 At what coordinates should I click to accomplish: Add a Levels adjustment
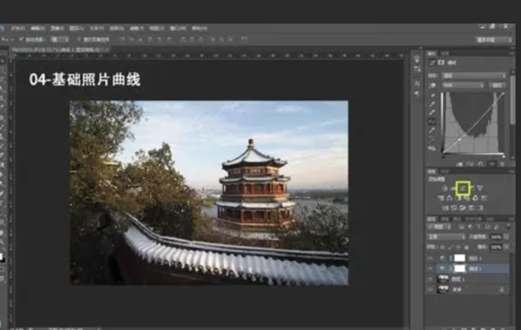[453, 188]
